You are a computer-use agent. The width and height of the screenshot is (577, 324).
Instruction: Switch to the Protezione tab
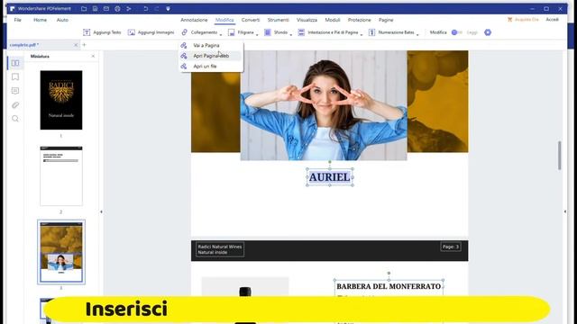(360, 20)
